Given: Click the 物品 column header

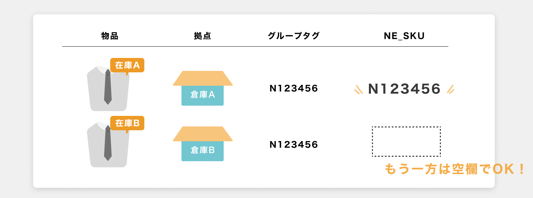Looking at the screenshot, I should pyautogui.click(x=110, y=36).
